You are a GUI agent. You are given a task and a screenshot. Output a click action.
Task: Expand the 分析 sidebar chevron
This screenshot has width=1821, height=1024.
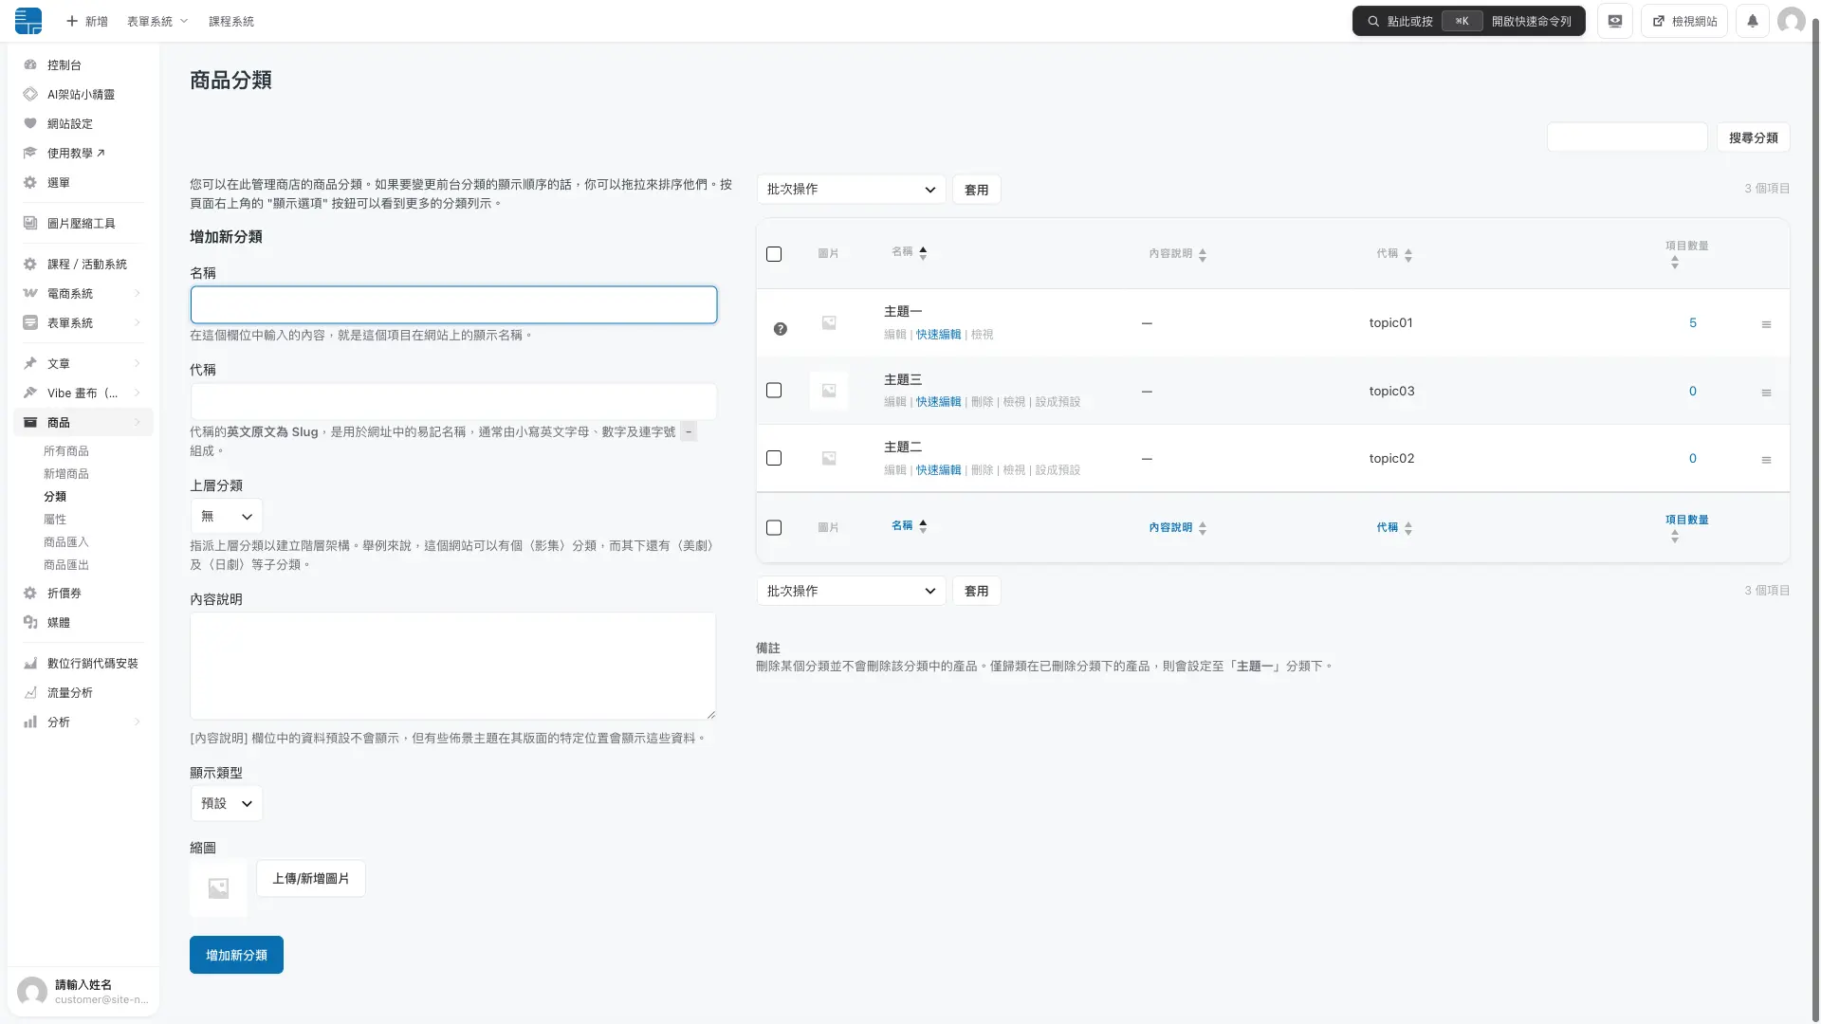pos(138,722)
